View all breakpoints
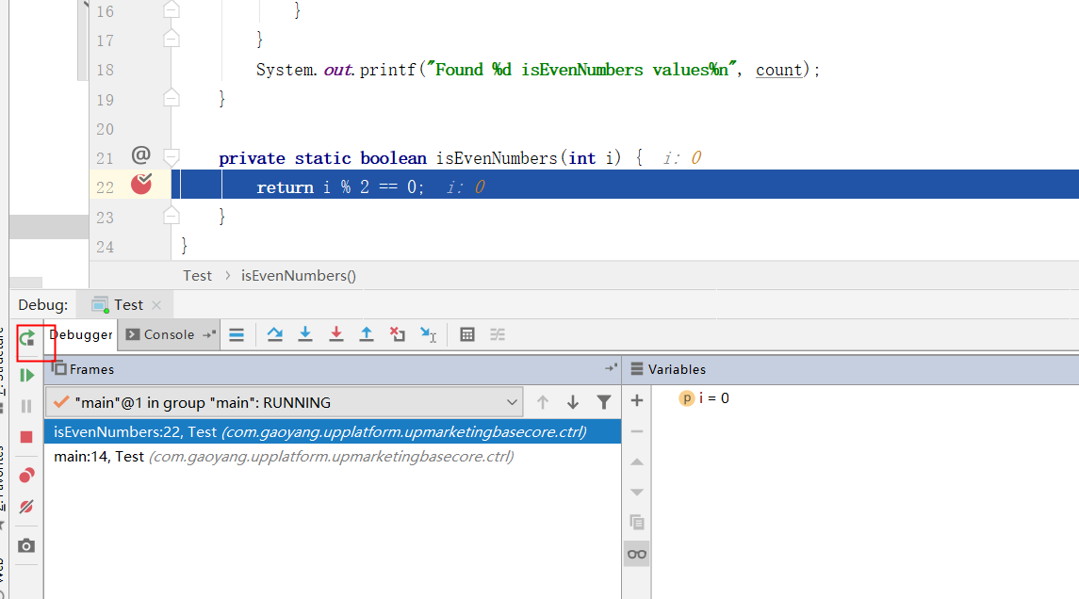1079x599 pixels. (26, 476)
